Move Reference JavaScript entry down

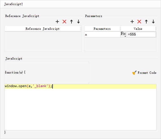(79, 22)
